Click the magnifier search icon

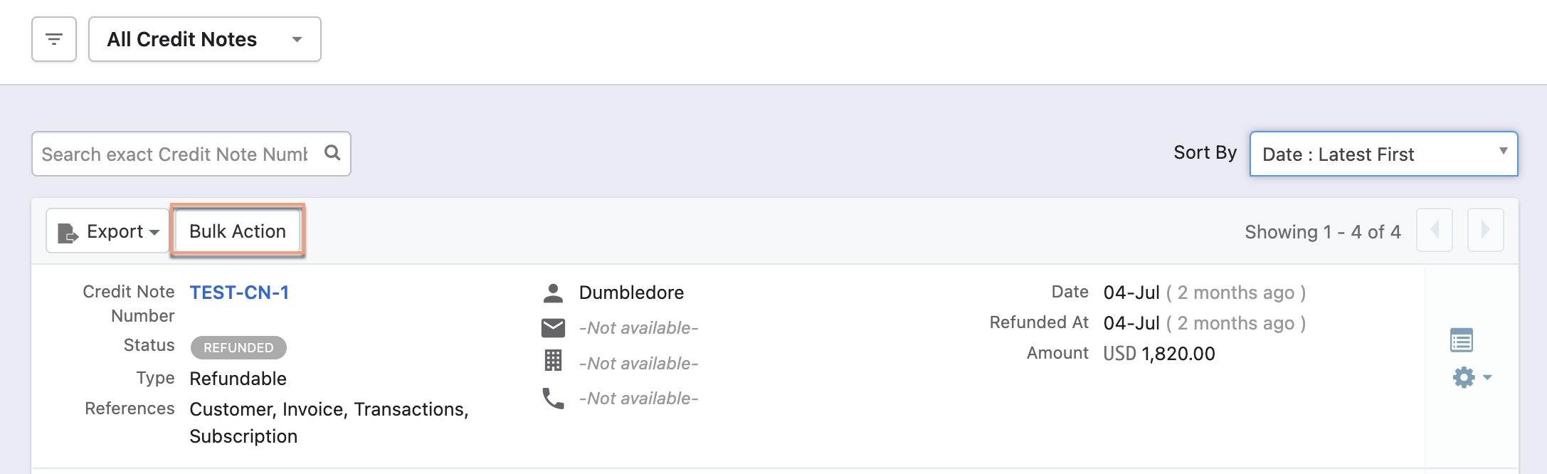[x=332, y=152]
